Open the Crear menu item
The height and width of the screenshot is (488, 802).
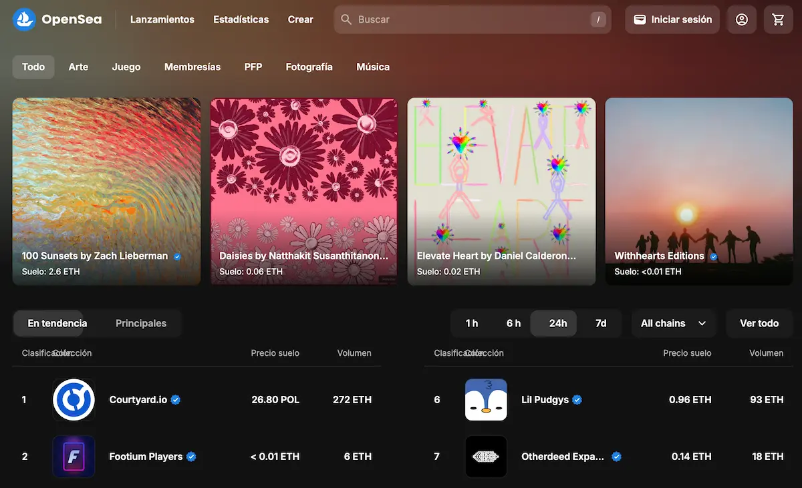pos(301,19)
